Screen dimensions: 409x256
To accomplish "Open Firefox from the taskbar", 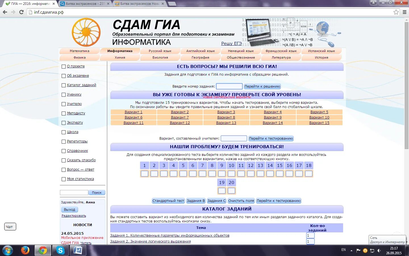I will click(x=25, y=250).
